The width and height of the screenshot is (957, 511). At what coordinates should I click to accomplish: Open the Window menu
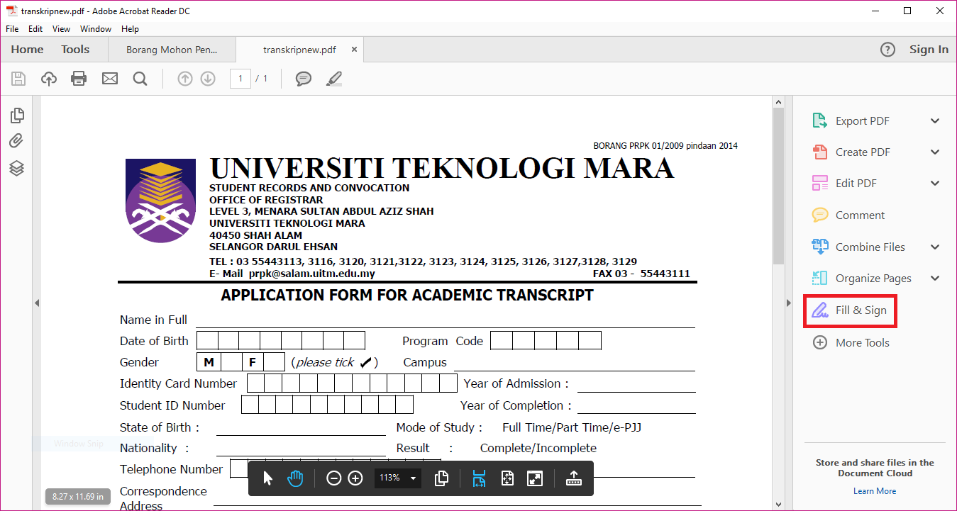96,29
